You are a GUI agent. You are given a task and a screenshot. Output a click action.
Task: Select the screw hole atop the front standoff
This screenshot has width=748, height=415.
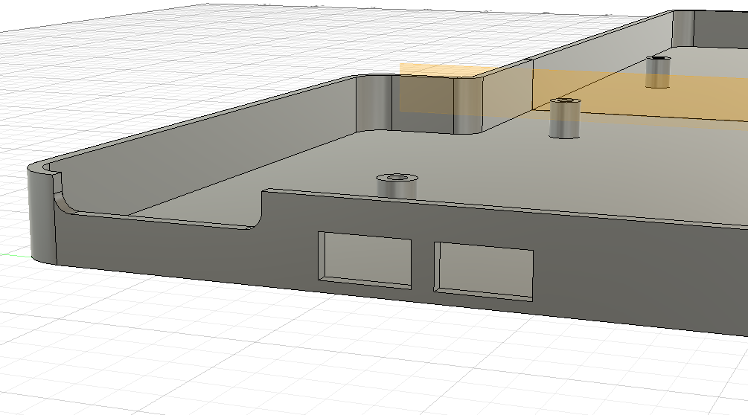[396, 178]
